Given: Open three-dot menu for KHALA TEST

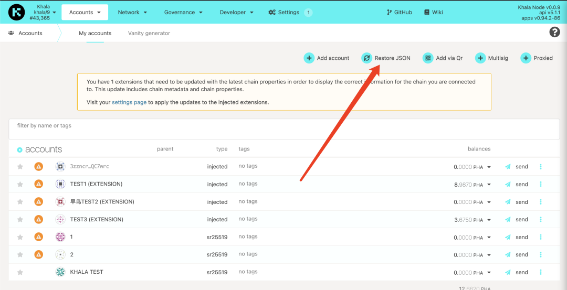Looking at the screenshot, I should 541,272.
